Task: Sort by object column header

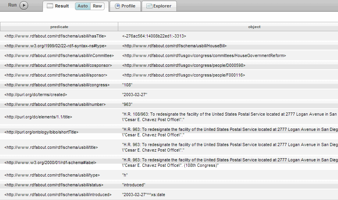Action: tap(254, 27)
